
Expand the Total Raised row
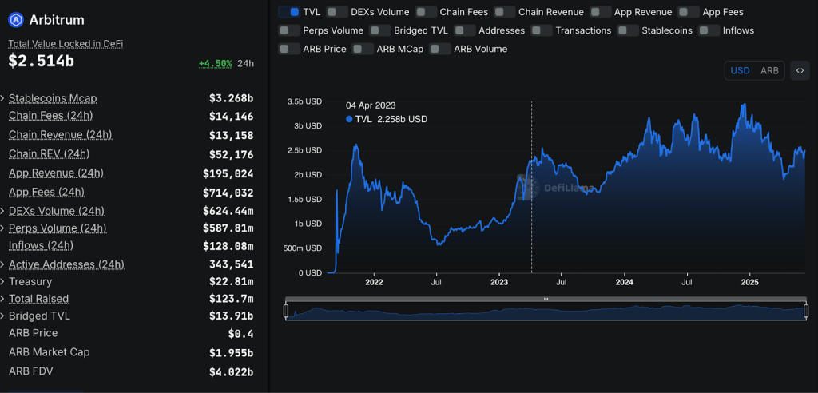point(3,299)
